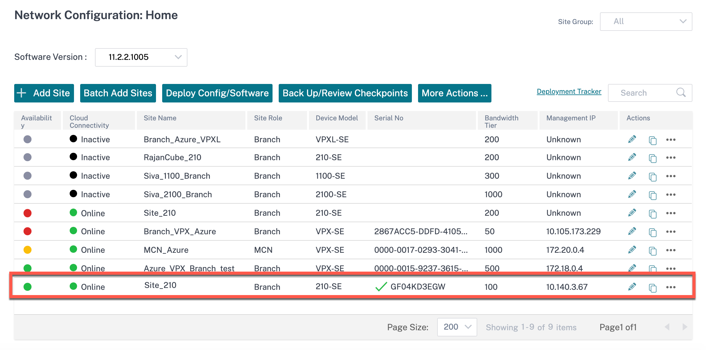Open more options for GF04KD3EGW row

[671, 287]
